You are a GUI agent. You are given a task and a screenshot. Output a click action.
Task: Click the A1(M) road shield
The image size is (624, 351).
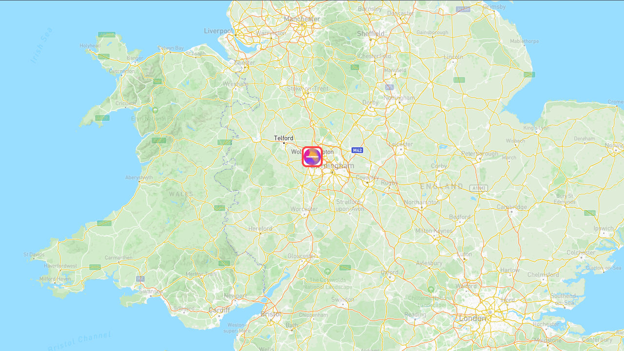(479, 188)
